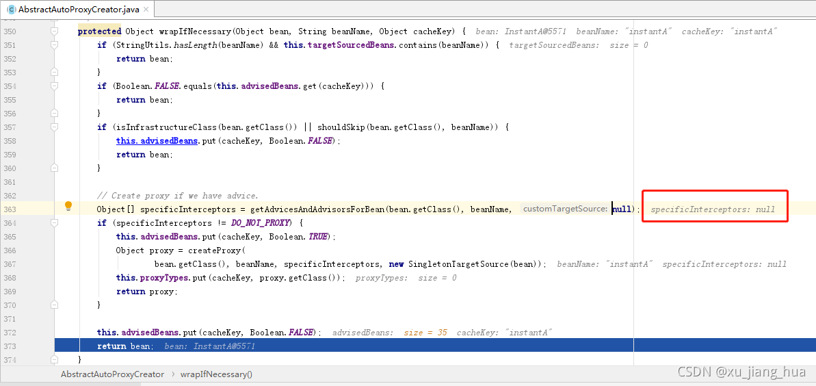Click 'return bean;' on line 355
Viewport: 816px width, 386px height.
[x=144, y=100]
